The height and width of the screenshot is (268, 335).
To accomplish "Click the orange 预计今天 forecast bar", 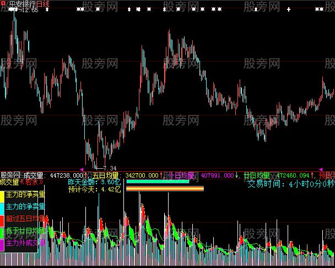I will tap(165, 189).
